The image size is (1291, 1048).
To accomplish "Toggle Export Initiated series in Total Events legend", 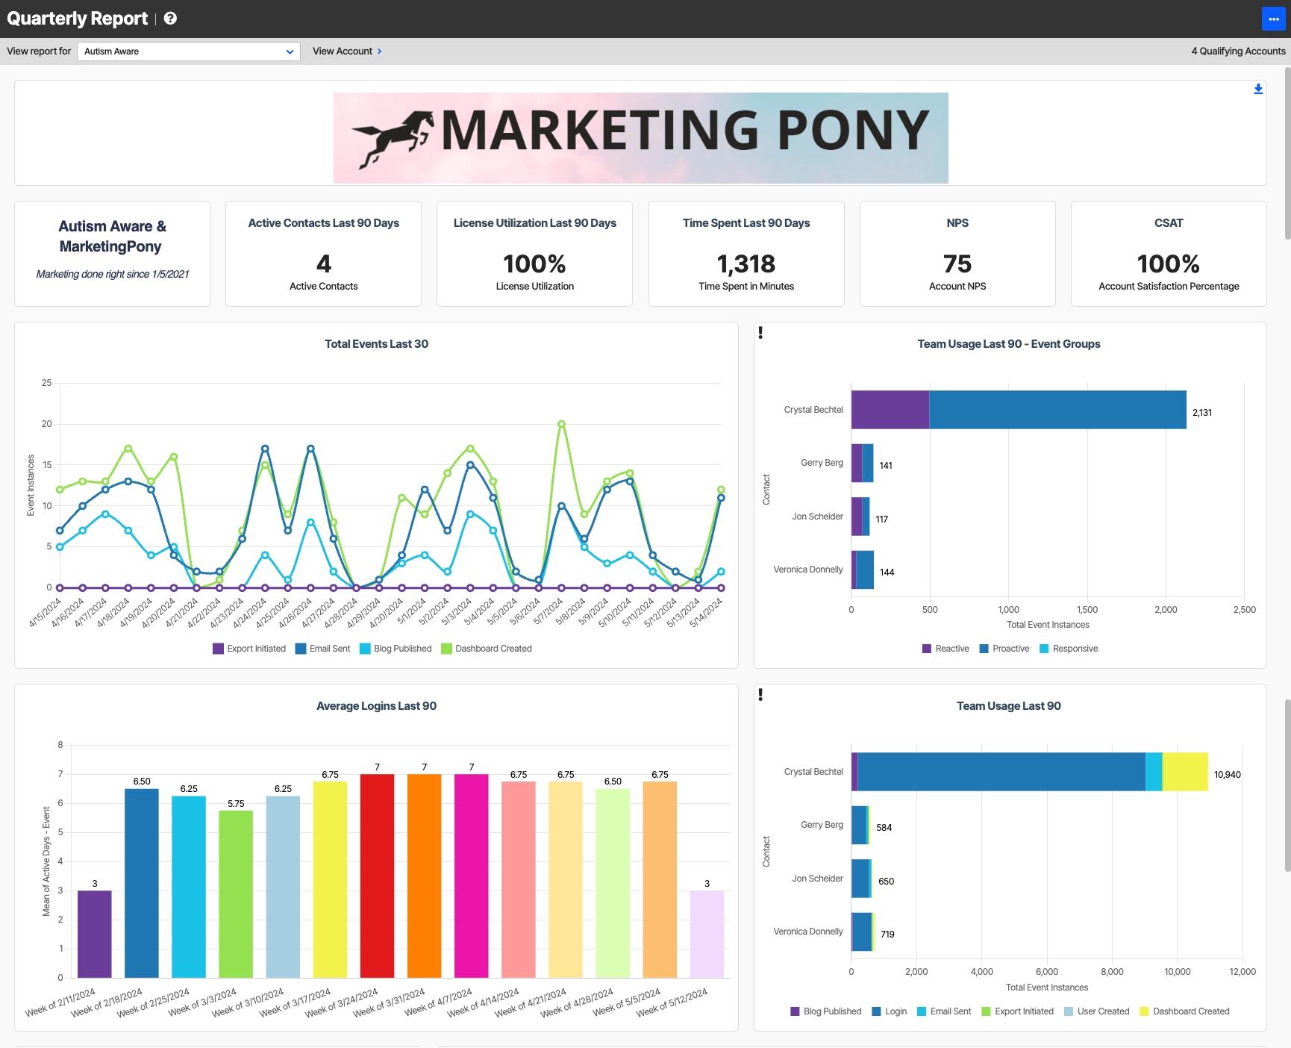I will tap(249, 649).
